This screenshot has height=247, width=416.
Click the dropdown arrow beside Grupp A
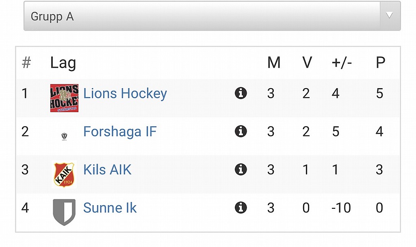[x=390, y=15]
